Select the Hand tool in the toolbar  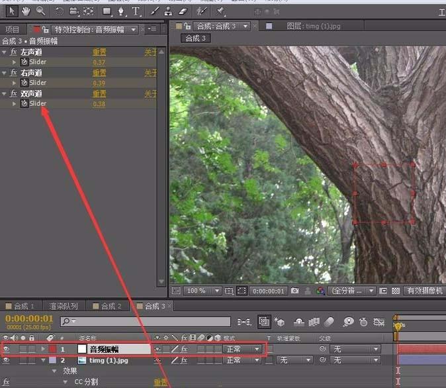tap(26, 11)
